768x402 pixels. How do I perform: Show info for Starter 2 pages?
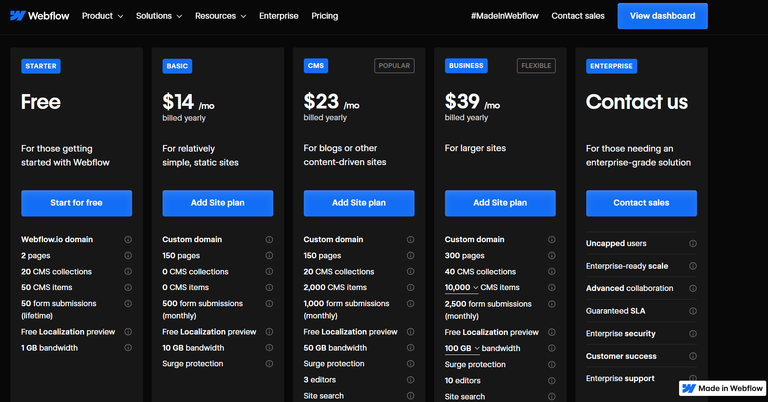coord(128,255)
